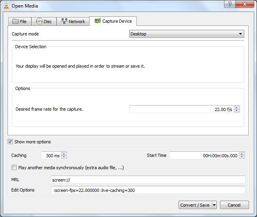
Task: Increase the Start Time value
Action: pos(242,154)
